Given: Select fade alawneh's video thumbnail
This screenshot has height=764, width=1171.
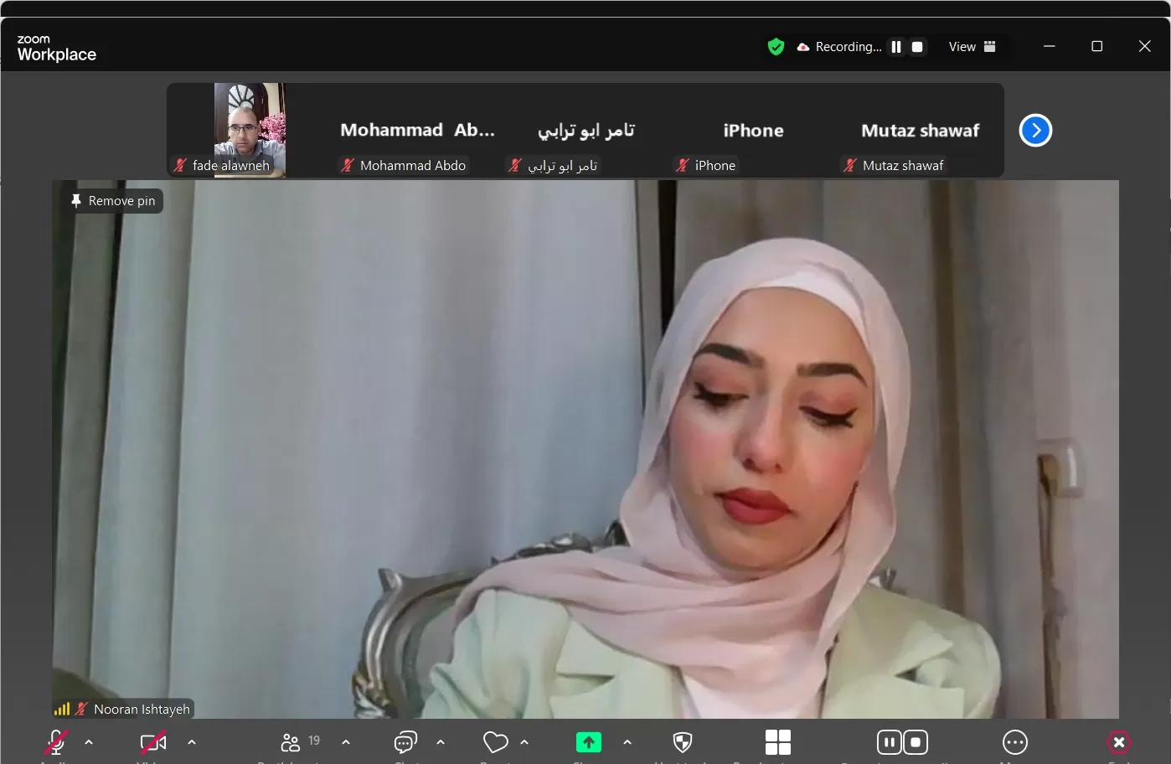Looking at the screenshot, I should tap(250, 130).
